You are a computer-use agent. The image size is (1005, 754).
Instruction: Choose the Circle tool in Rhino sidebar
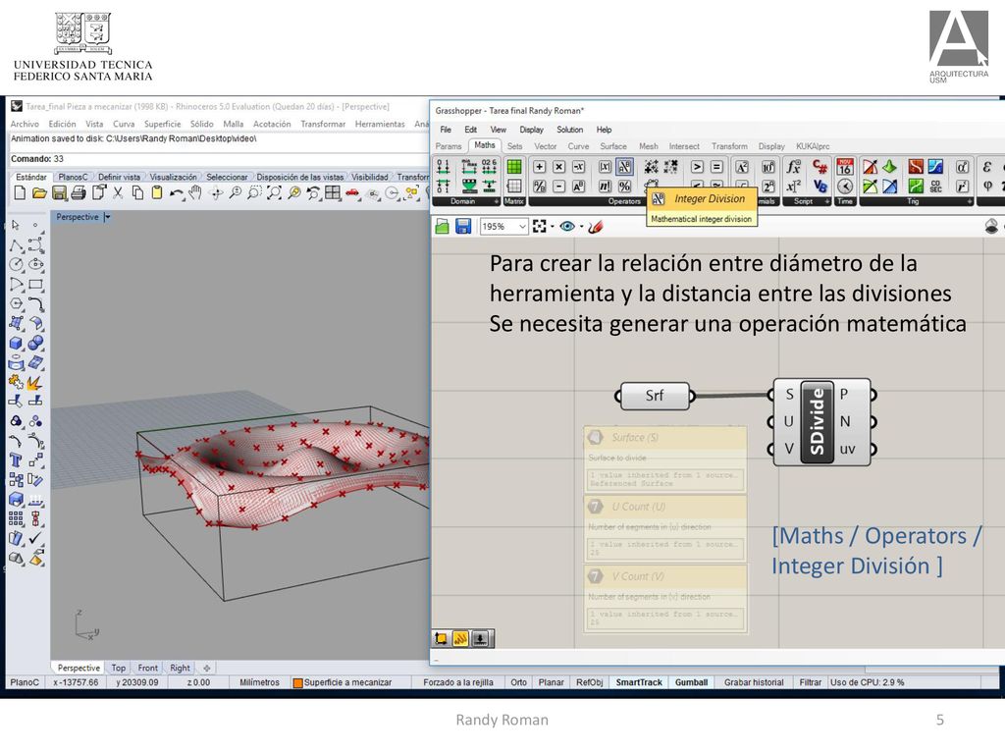tap(16, 264)
